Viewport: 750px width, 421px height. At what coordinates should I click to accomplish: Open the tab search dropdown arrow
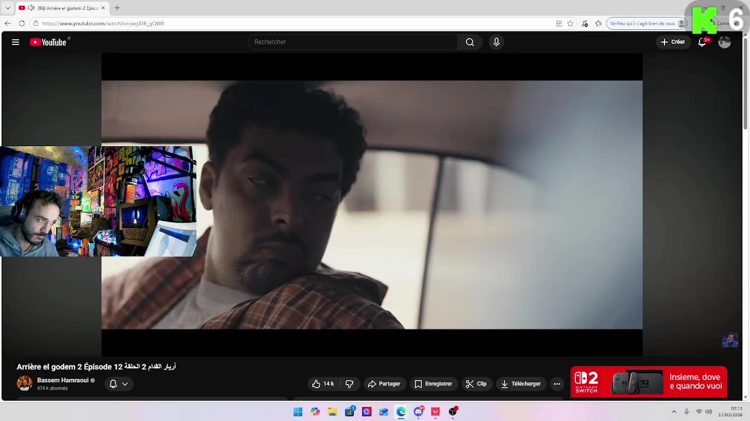[8, 8]
